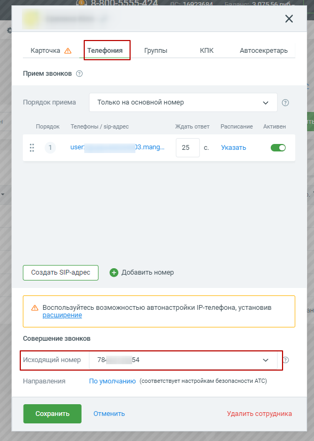This screenshot has width=314, height=441.
Task: Switch to the Группы tab
Action: coord(156,51)
